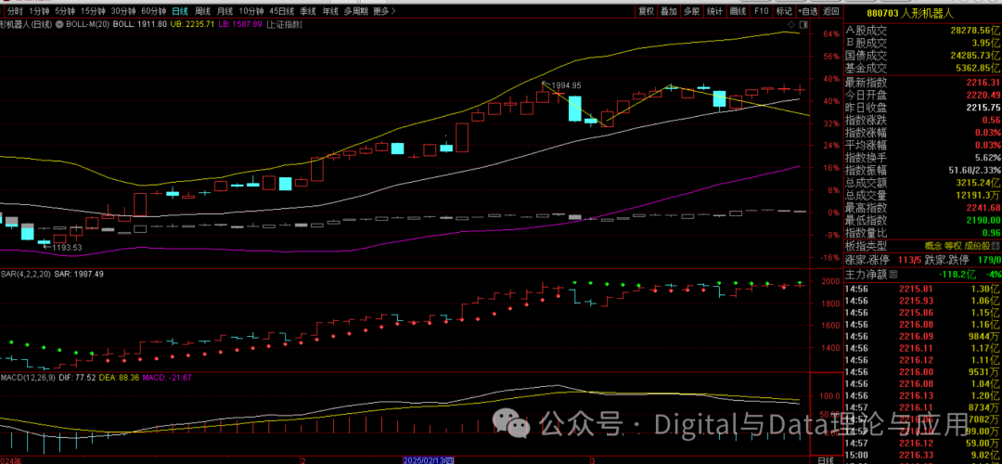Select the 概念 board type link
This screenshot has width=1002, height=464.
click(933, 247)
